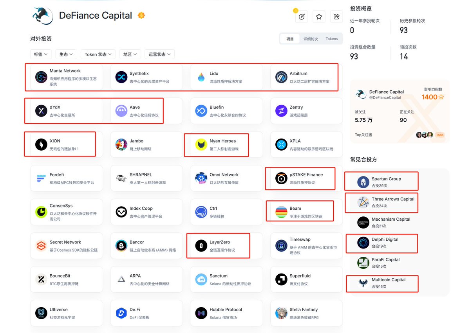Click the Bancor project name
470x333 pixels.
click(137, 242)
